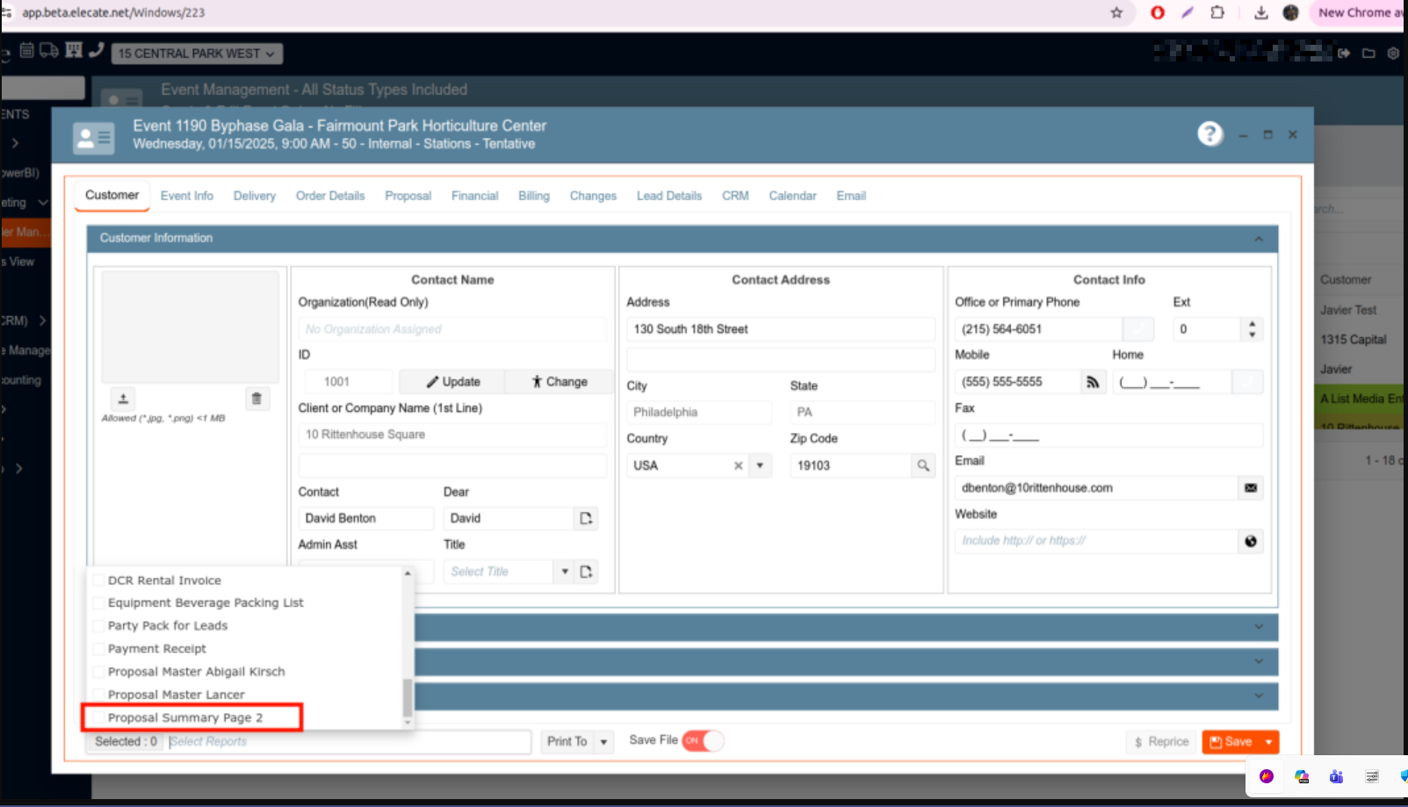This screenshot has height=807, width=1408.
Task: Toggle the Save File switch
Action: point(703,741)
